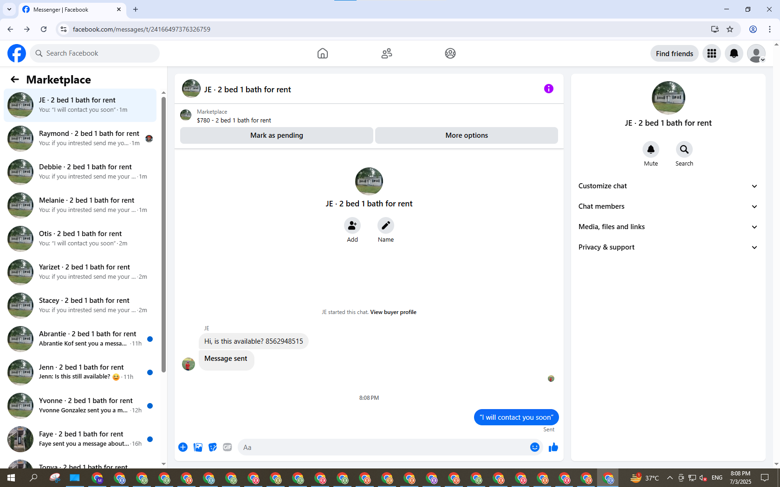The height and width of the screenshot is (487, 780).
Task: Click the 37°C weather widget in taskbar
Action: (x=644, y=478)
